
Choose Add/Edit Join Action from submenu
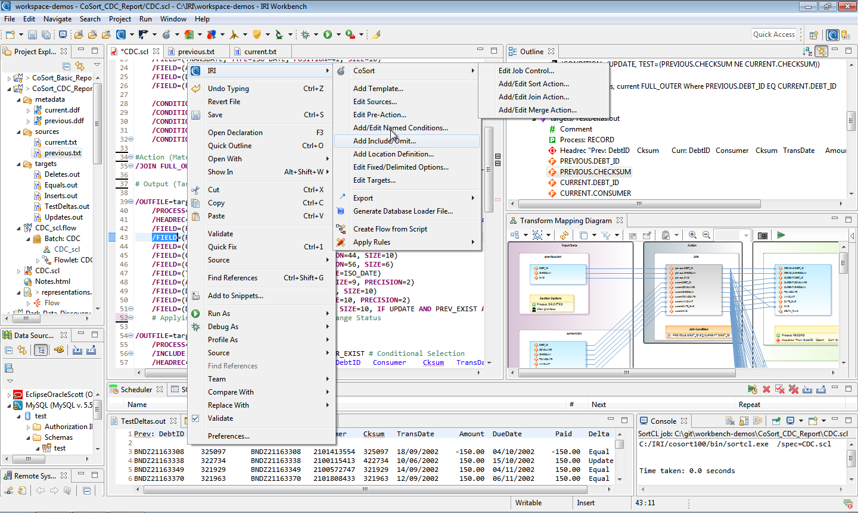(534, 97)
